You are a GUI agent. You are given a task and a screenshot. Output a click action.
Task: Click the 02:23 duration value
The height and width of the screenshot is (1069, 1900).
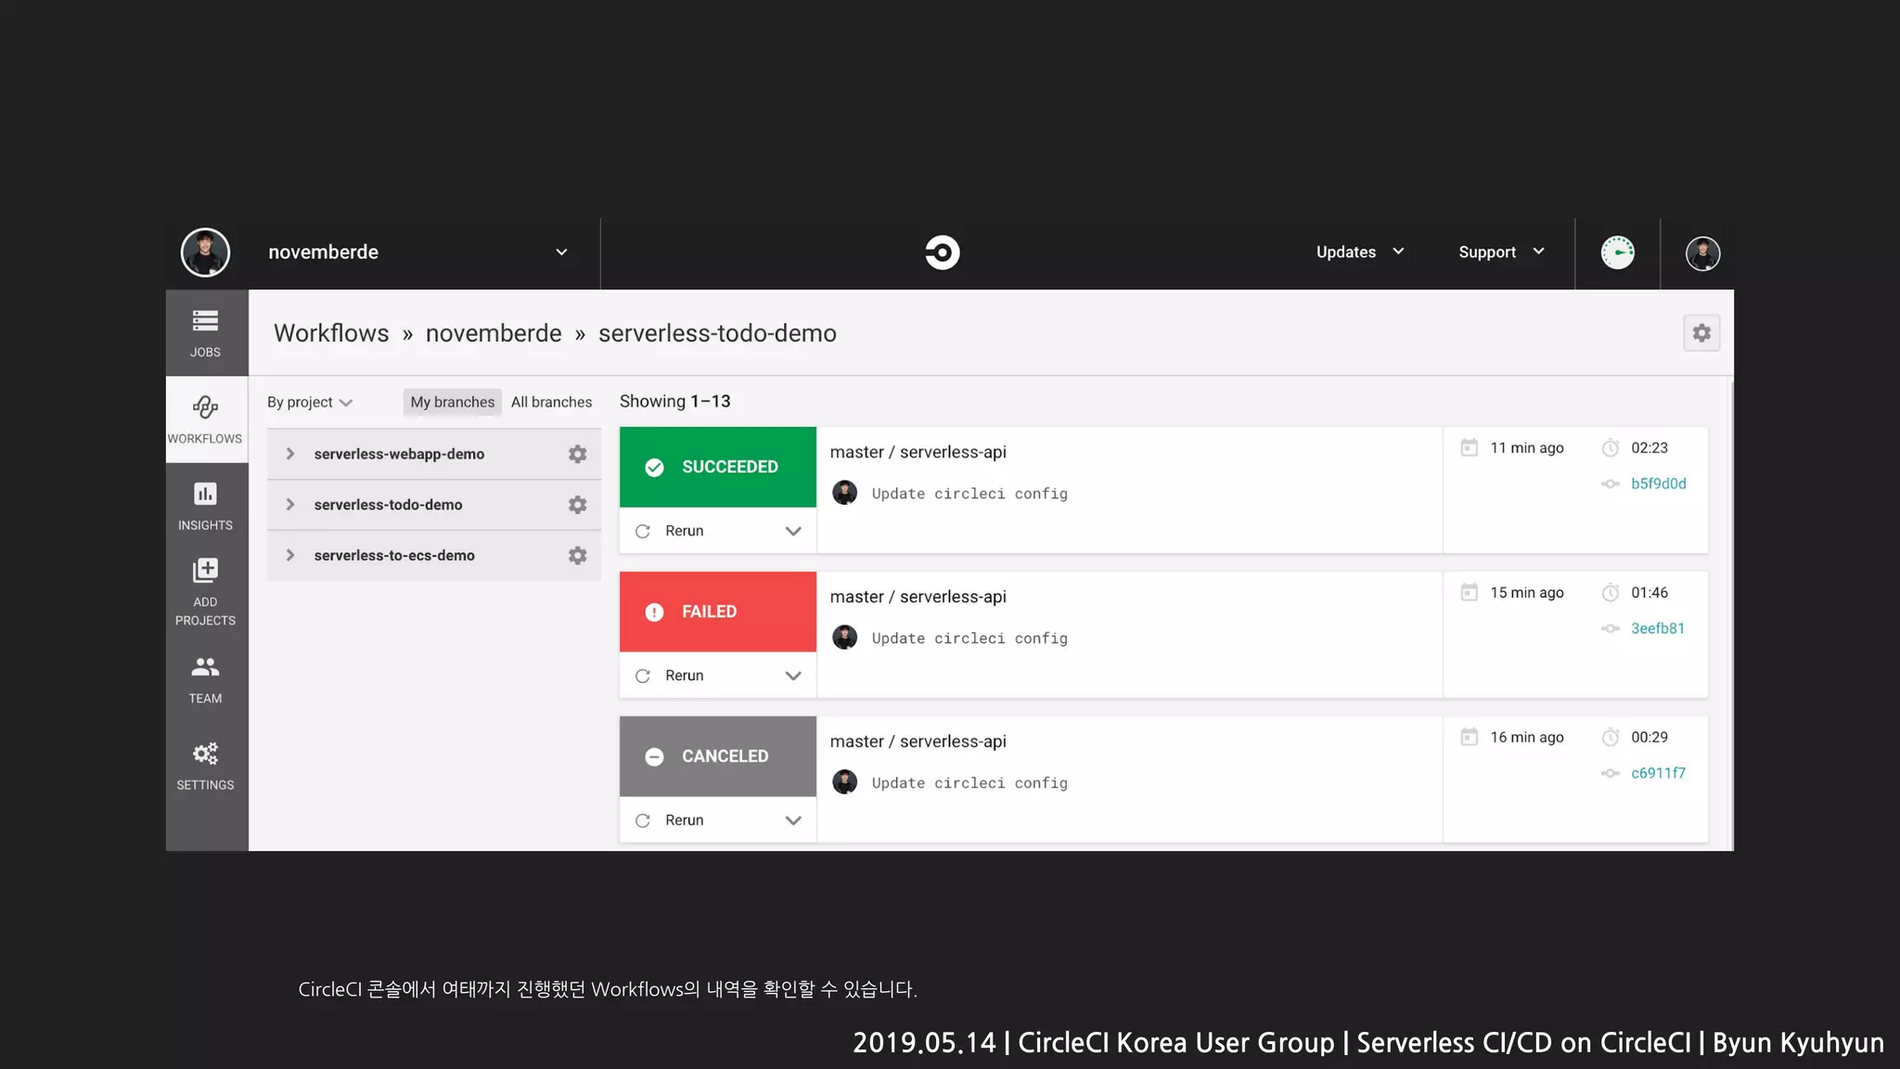[1649, 448]
